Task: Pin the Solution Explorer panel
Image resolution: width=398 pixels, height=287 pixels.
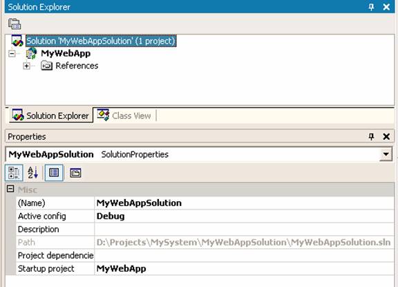Action: tap(371, 7)
